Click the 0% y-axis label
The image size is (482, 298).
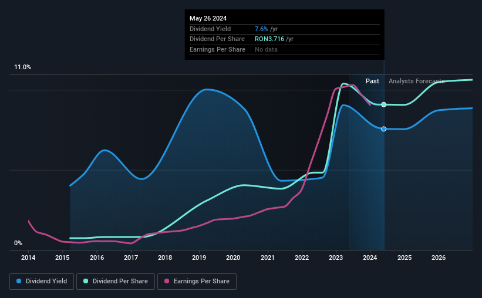[18, 243]
